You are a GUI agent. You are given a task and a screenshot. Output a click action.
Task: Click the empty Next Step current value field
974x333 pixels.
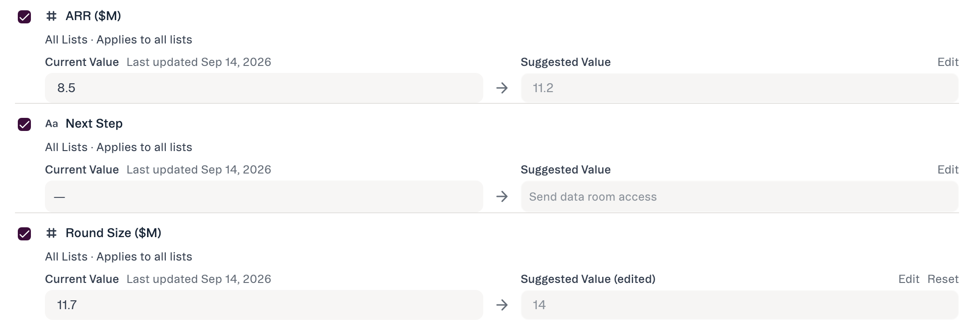point(264,196)
